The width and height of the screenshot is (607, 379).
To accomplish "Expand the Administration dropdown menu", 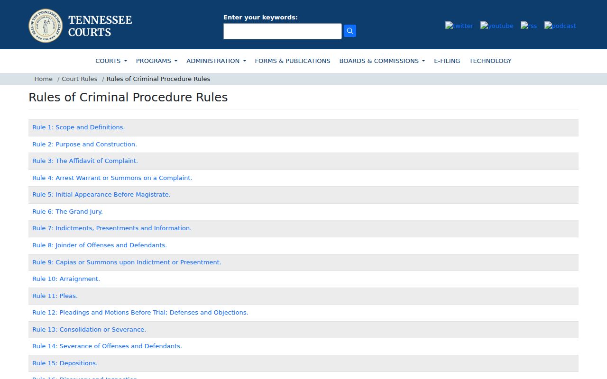I will tap(216, 61).
